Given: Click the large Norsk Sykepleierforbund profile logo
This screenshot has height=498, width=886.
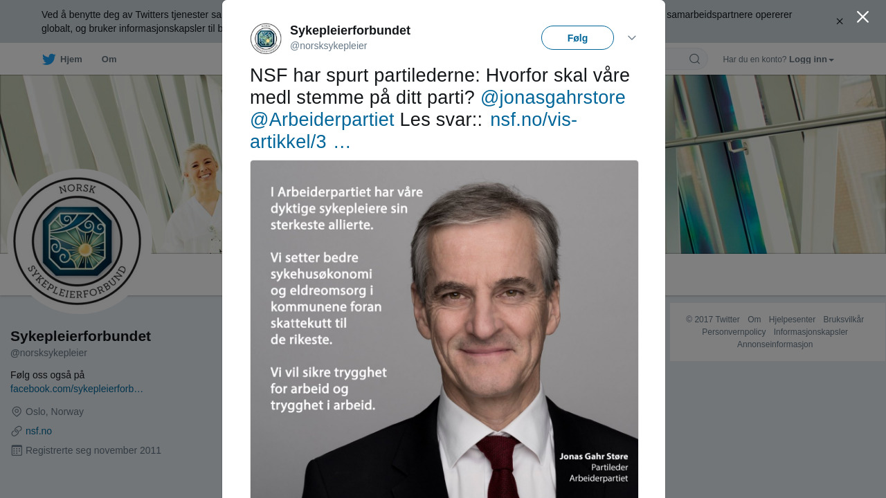Looking at the screenshot, I should pos(78,241).
